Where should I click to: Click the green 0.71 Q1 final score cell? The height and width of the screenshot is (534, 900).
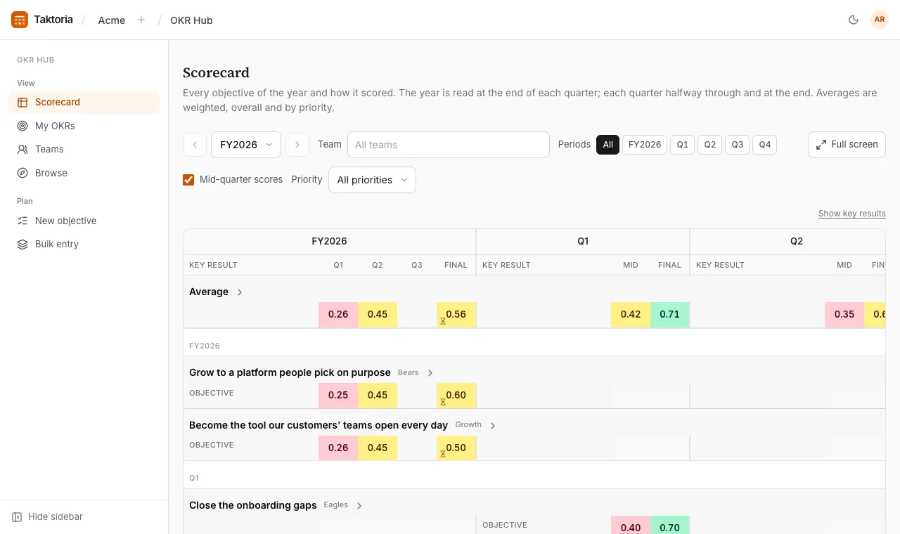coord(670,315)
